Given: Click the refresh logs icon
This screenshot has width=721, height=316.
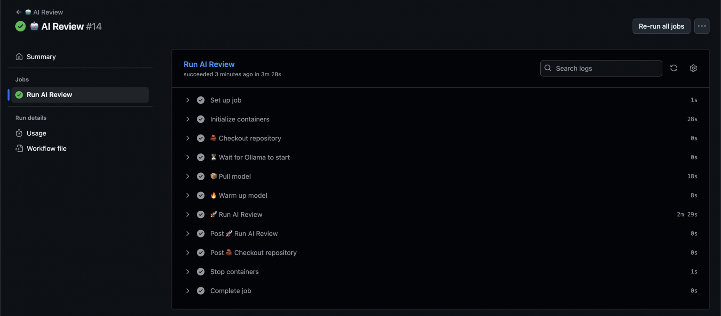Looking at the screenshot, I should point(674,68).
